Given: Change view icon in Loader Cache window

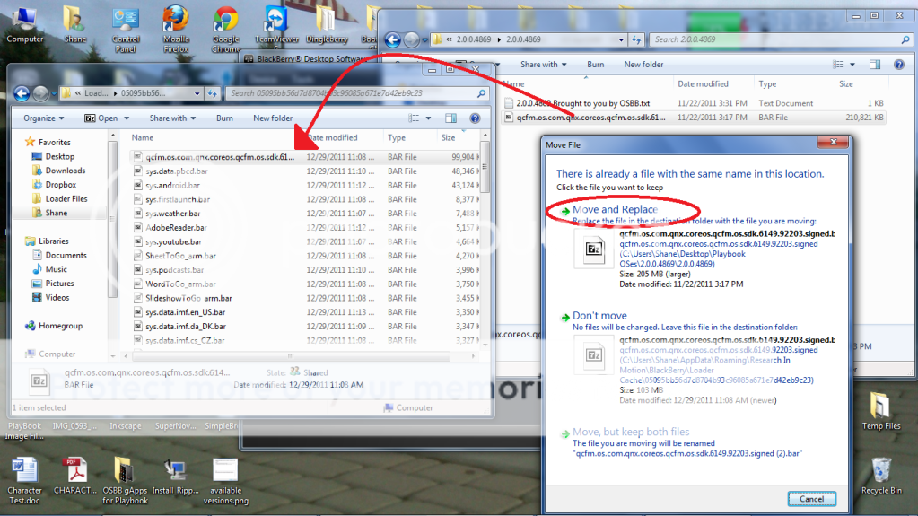Looking at the screenshot, I should (414, 118).
